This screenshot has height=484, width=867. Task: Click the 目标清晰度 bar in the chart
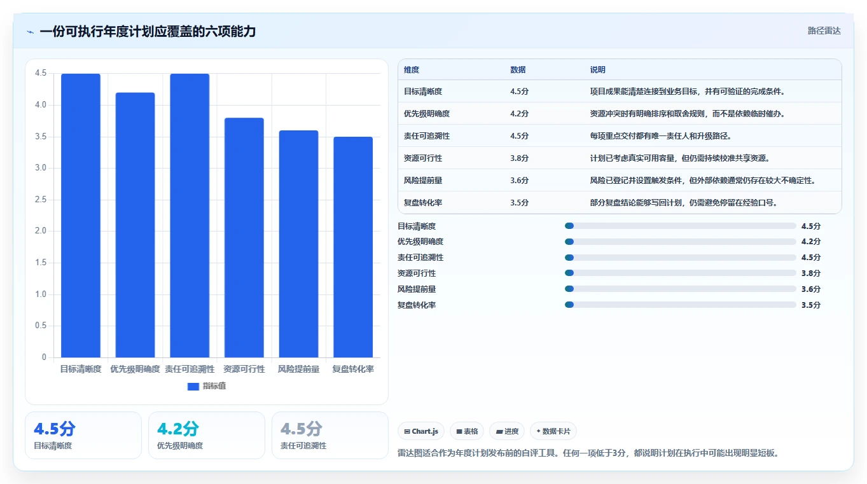tap(81, 216)
